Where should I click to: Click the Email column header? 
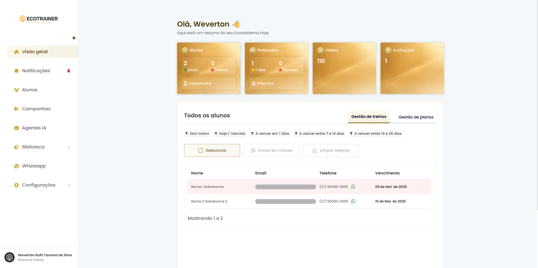pos(261,173)
